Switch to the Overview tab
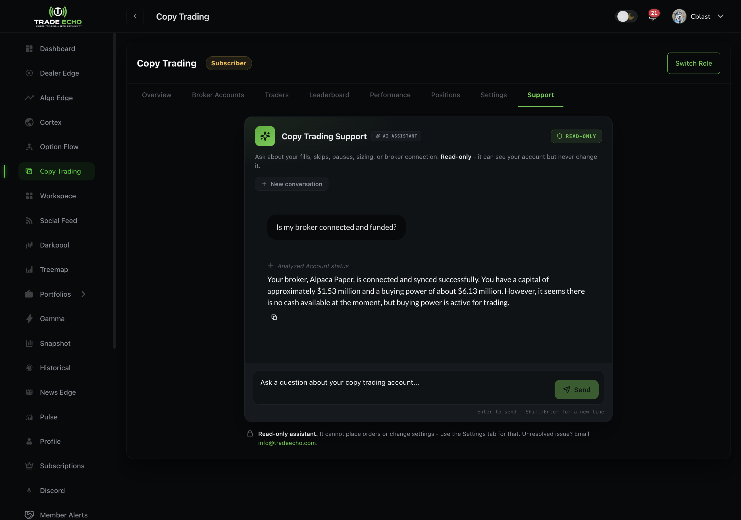The height and width of the screenshot is (520, 741). click(157, 95)
